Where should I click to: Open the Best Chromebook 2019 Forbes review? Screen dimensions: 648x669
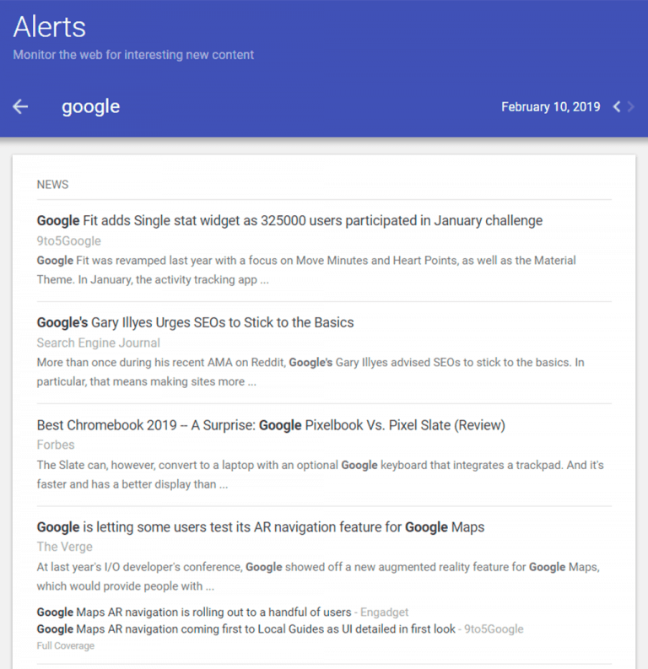[271, 425]
